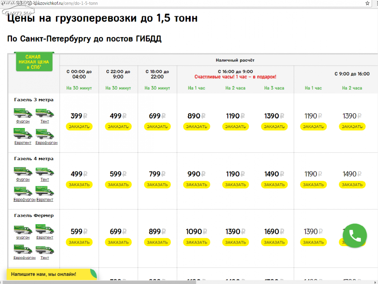
Task: Click Евротент truck image under Газель 3 метра
Action: click(x=23, y=134)
